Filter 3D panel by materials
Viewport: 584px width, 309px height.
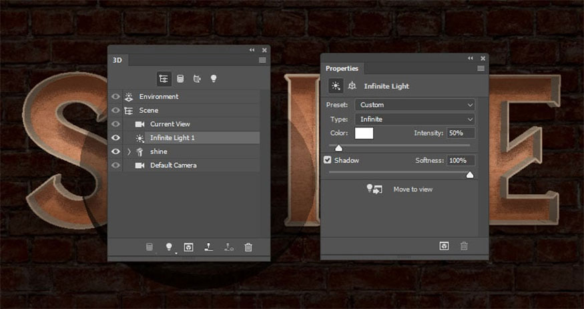click(x=197, y=79)
